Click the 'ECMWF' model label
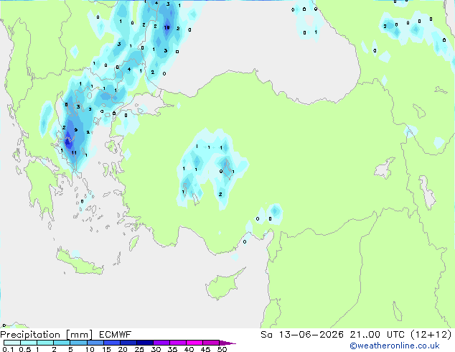 pyautogui.click(x=116, y=335)
